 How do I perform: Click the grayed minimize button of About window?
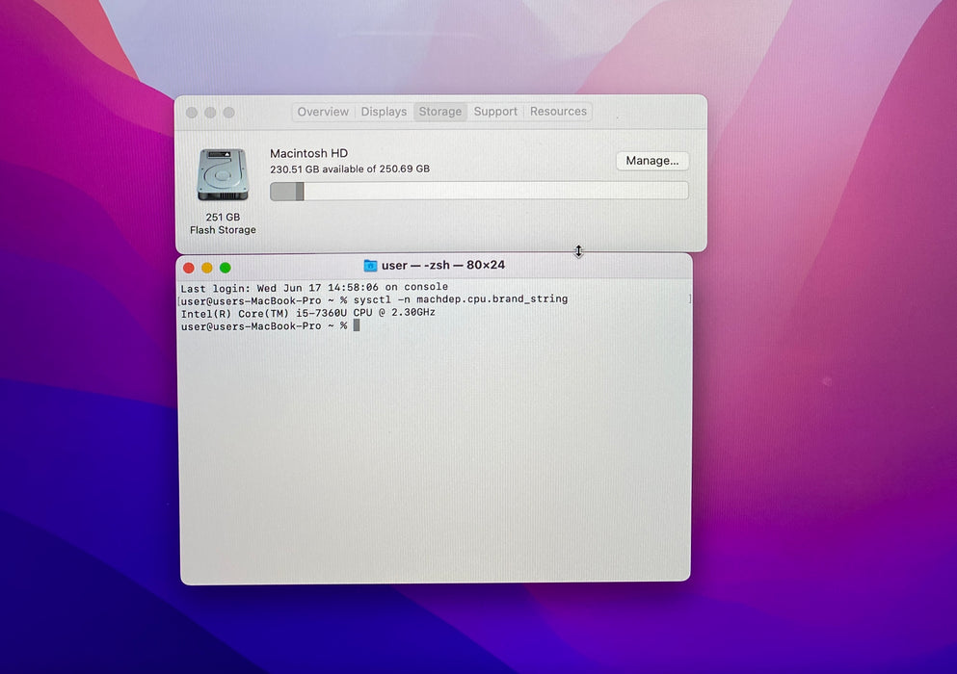click(x=210, y=113)
